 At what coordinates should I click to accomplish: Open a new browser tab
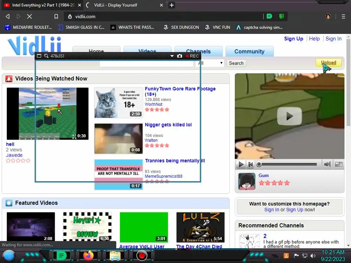(x=171, y=5)
